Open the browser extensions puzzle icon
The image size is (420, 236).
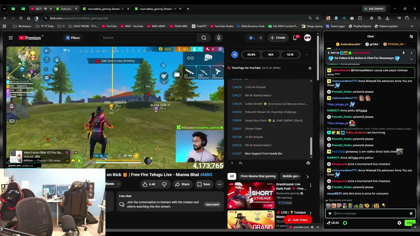click(x=360, y=18)
